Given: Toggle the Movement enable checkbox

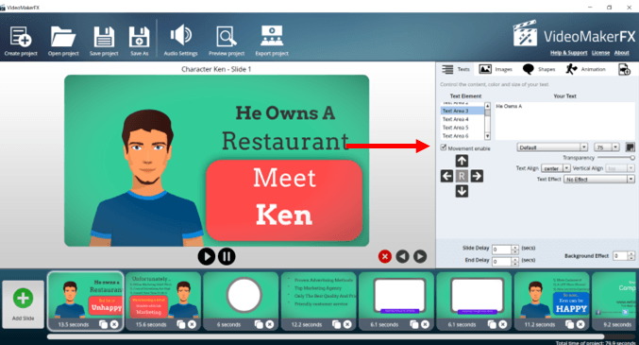Looking at the screenshot, I should coord(444,147).
